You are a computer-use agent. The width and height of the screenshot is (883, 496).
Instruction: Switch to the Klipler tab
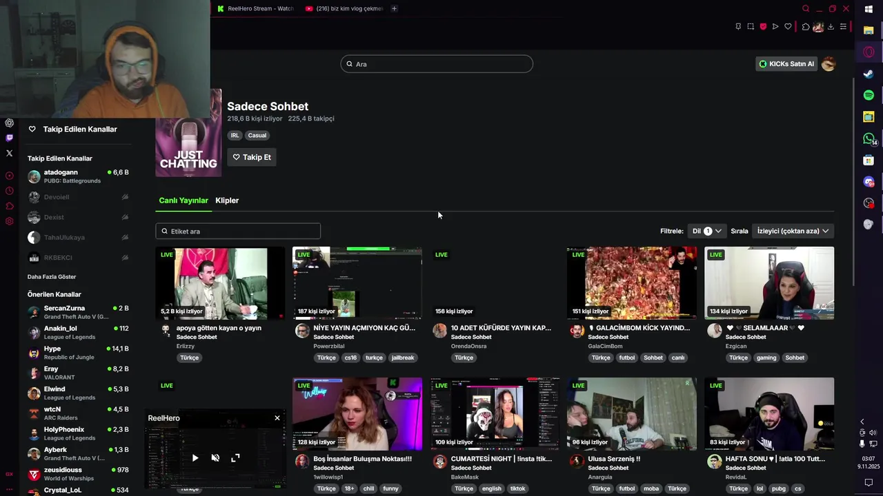point(227,200)
